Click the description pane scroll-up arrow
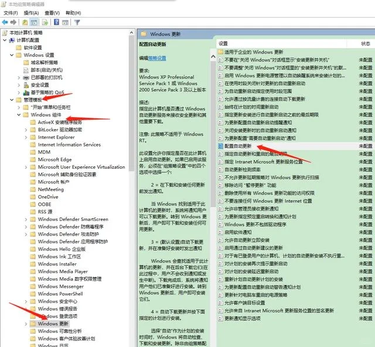This screenshot has height=347, width=375. coord(213,57)
